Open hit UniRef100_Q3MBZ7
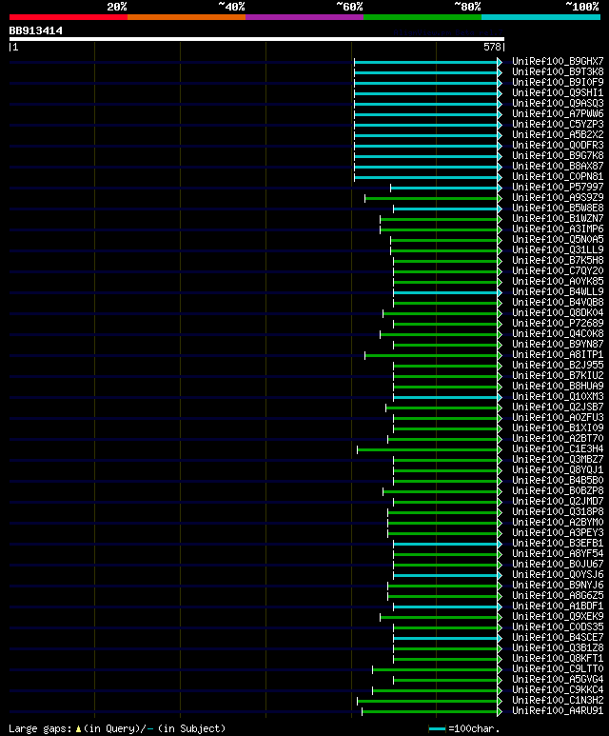 pos(558,460)
